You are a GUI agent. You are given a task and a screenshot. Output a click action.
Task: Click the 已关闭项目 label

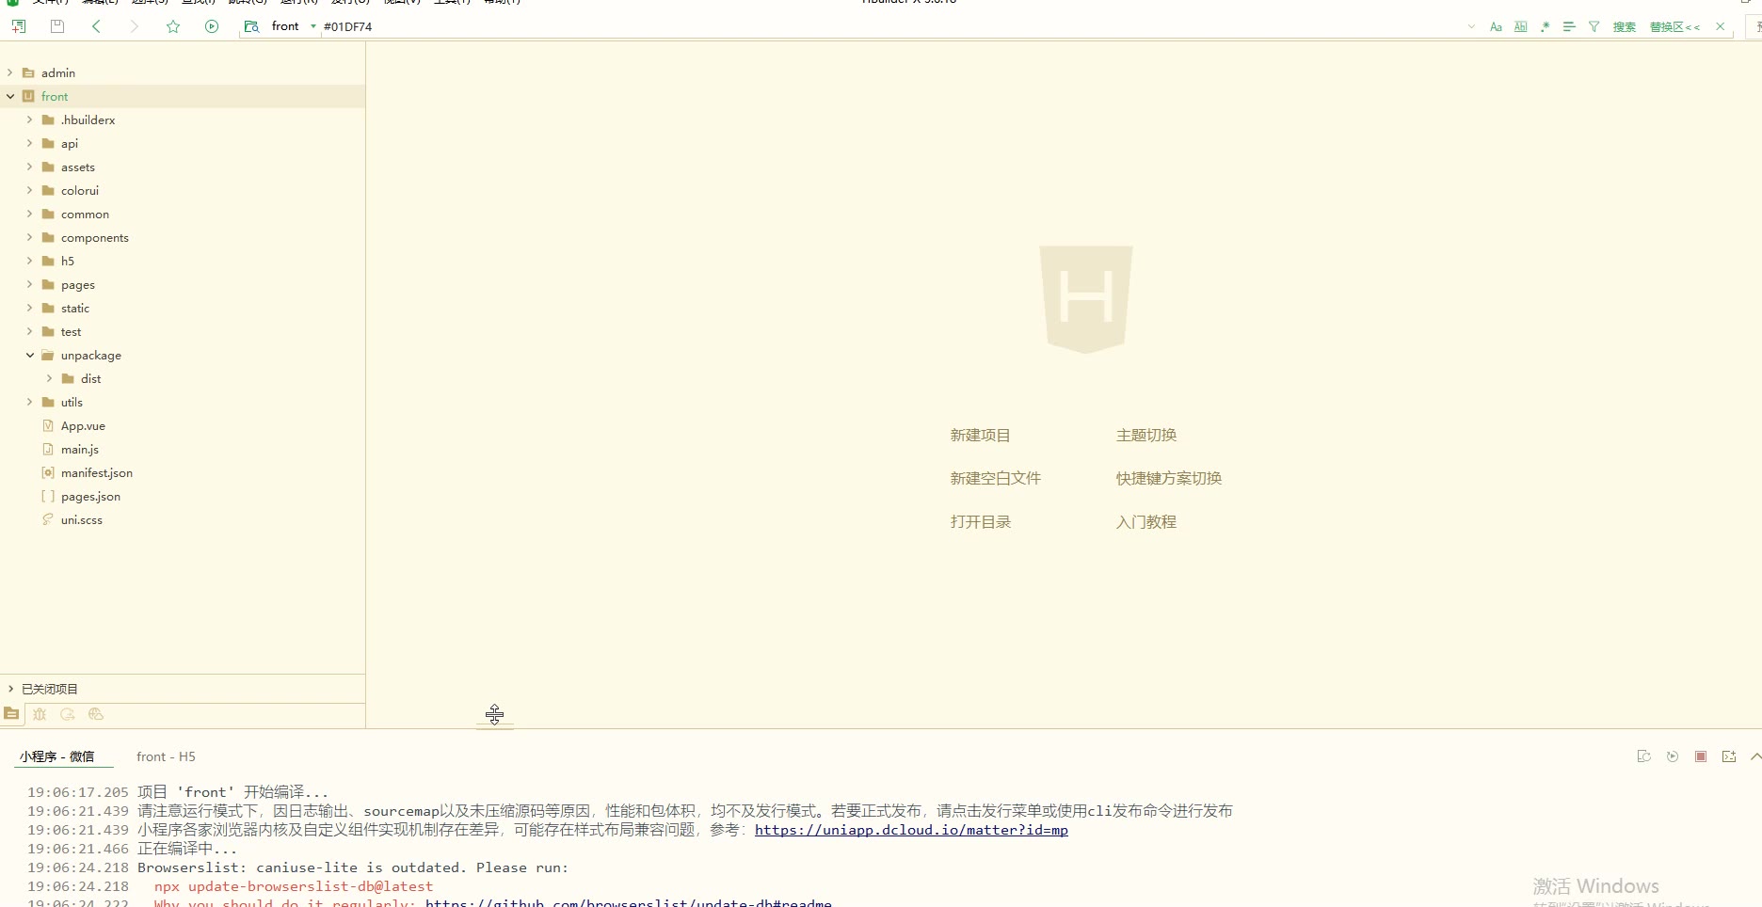click(x=50, y=689)
